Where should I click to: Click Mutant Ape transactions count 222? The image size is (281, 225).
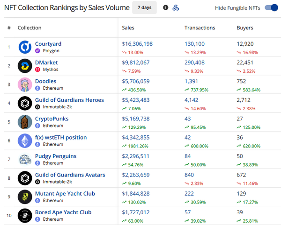pos(189,194)
